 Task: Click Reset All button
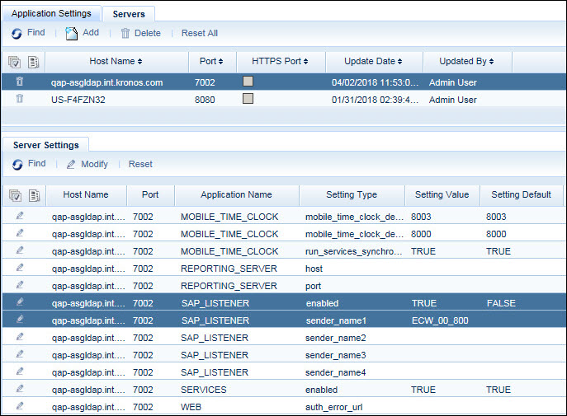click(200, 33)
